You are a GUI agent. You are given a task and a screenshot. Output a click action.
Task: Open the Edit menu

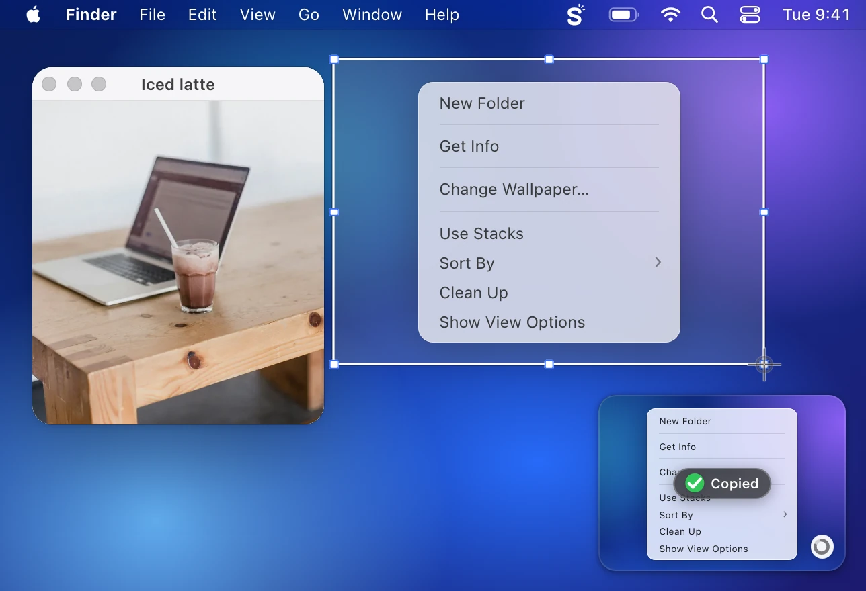point(202,15)
